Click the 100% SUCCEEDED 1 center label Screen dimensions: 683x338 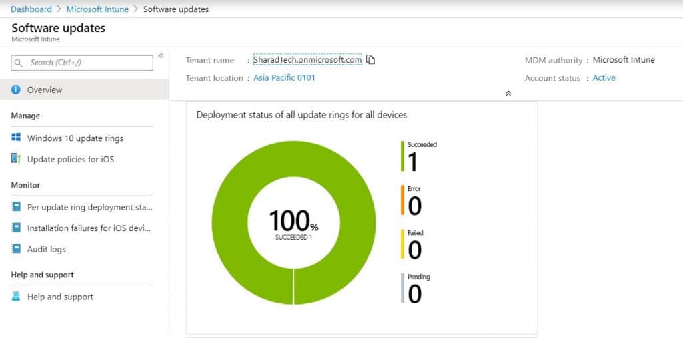(293, 225)
